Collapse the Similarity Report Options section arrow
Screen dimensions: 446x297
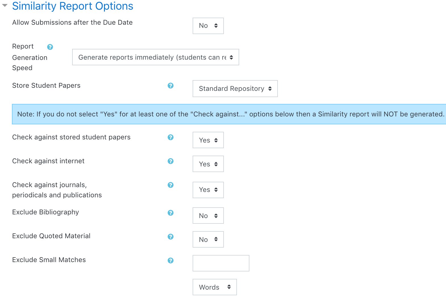5,5
